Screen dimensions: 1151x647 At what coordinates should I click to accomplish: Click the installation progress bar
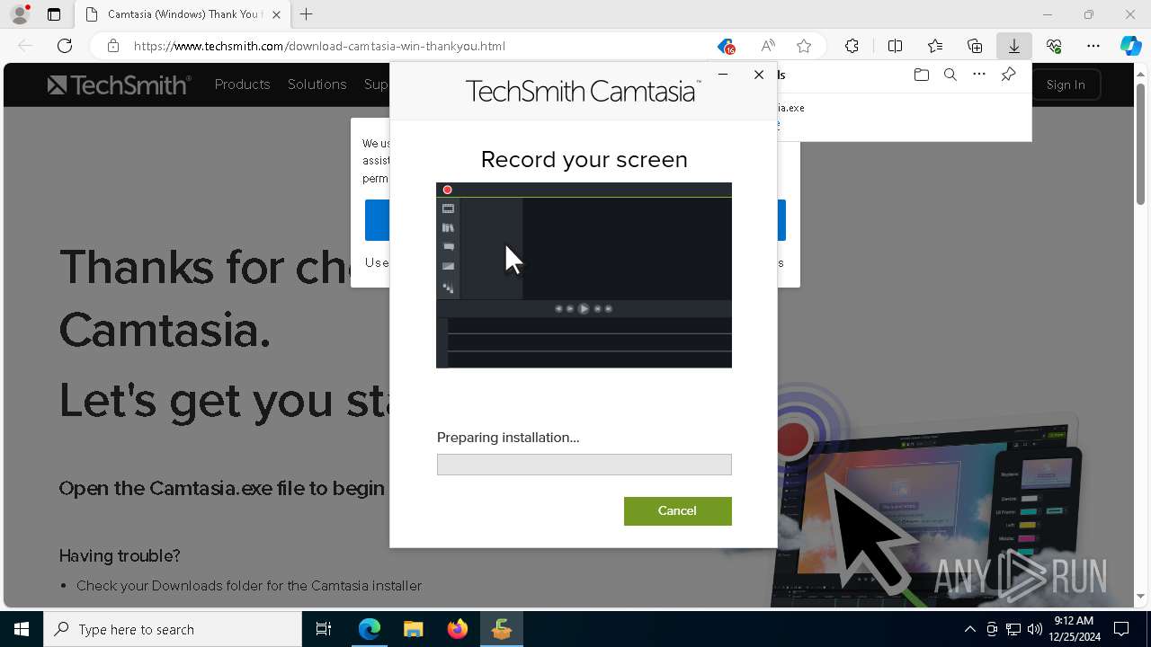pos(584,465)
